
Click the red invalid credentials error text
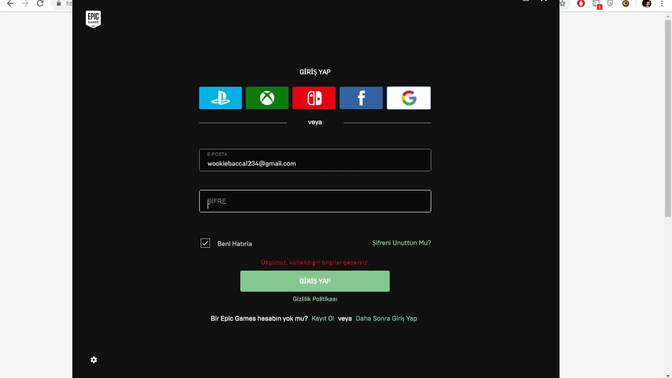point(315,262)
